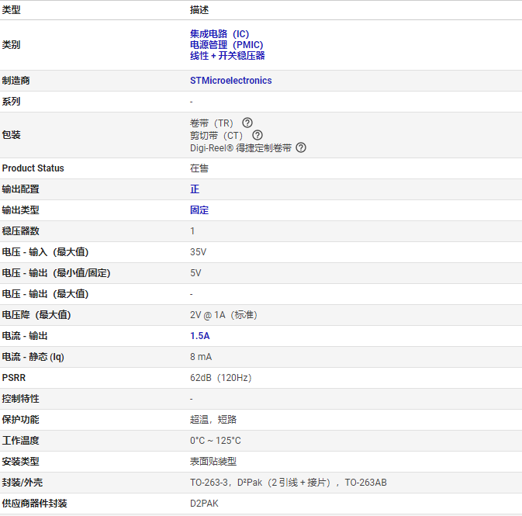The image size is (522, 516).
Task: Open the 集成电路 (IC) category link
Action: 220,34
